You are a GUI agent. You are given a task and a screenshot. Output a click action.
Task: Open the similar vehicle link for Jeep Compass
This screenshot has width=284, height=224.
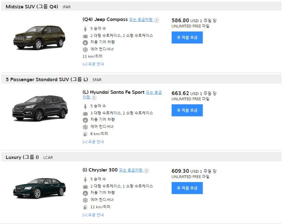[141, 20]
